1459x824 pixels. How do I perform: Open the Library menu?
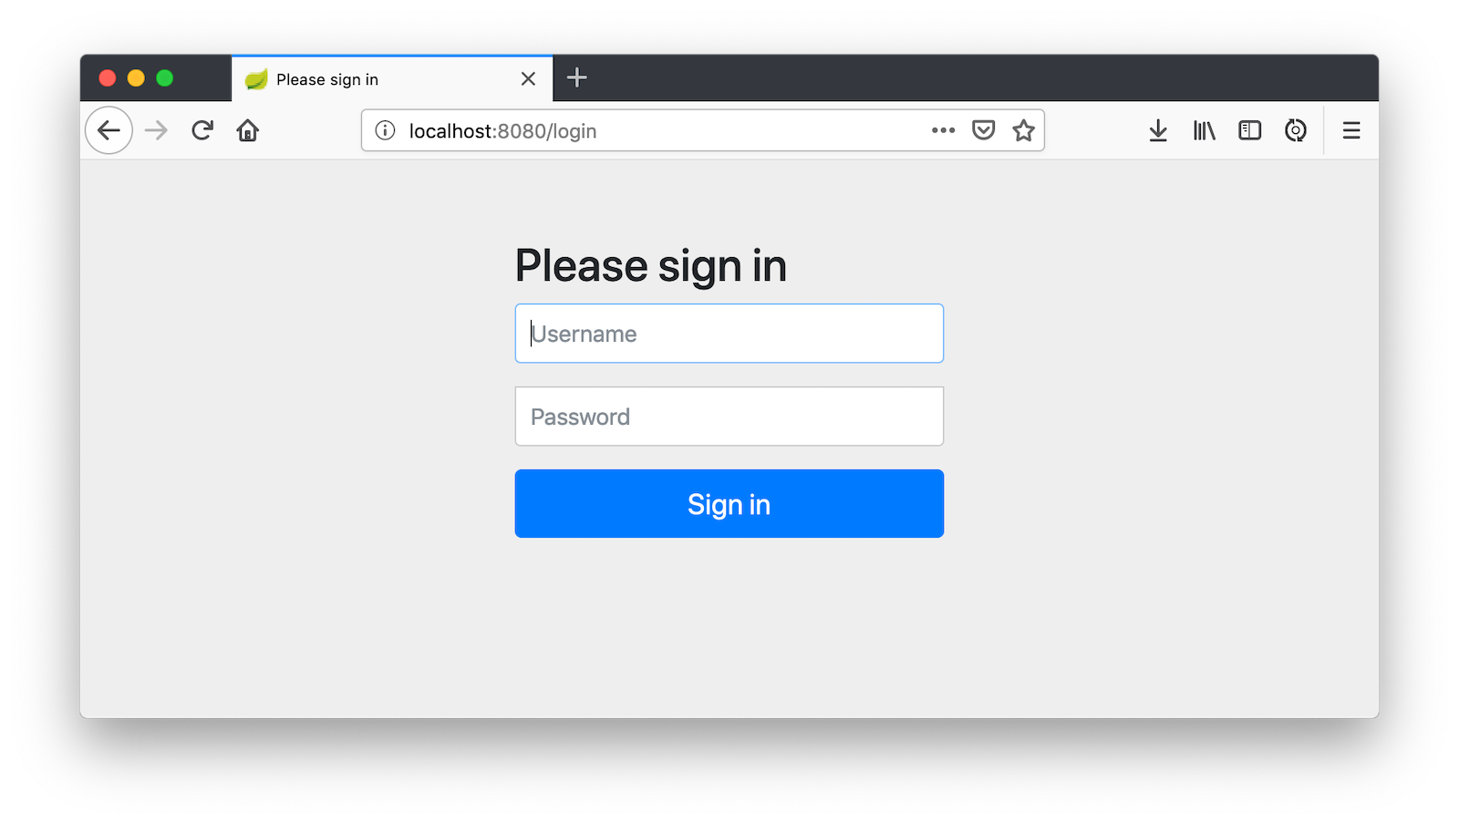tap(1204, 130)
